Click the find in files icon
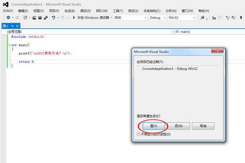The height and width of the screenshot is (163, 245). 203,18
